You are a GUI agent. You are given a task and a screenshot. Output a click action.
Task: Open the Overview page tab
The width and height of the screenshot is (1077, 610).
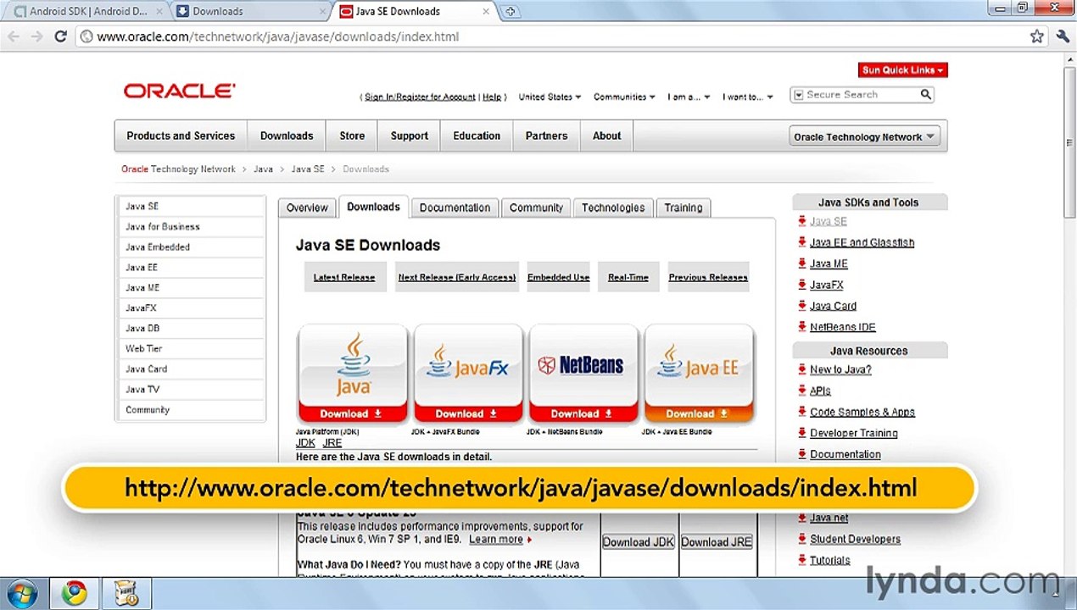[x=307, y=208]
